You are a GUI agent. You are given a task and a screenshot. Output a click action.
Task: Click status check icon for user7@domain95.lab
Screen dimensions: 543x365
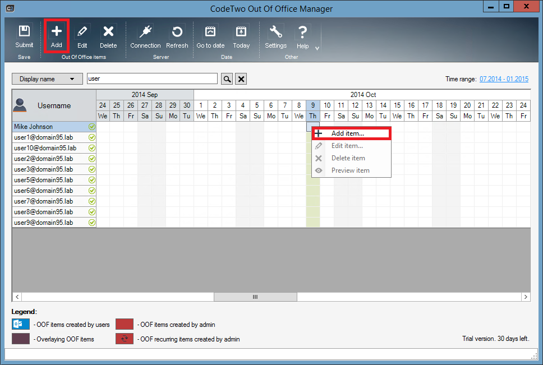pyautogui.click(x=92, y=201)
